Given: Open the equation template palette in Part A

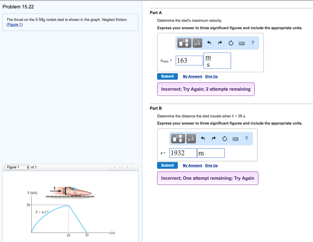Looking at the screenshot, I should pyautogui.click(x=184, y=43).
